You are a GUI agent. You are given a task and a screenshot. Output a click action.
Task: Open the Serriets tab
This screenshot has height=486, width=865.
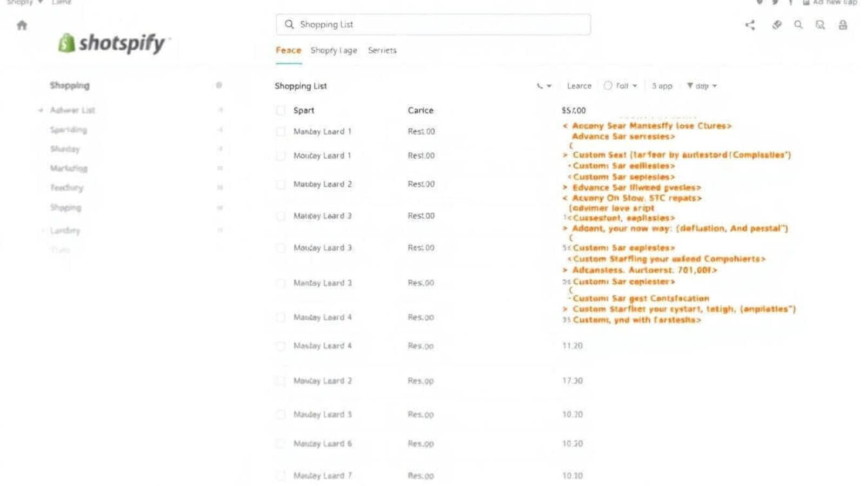[382, 50]
